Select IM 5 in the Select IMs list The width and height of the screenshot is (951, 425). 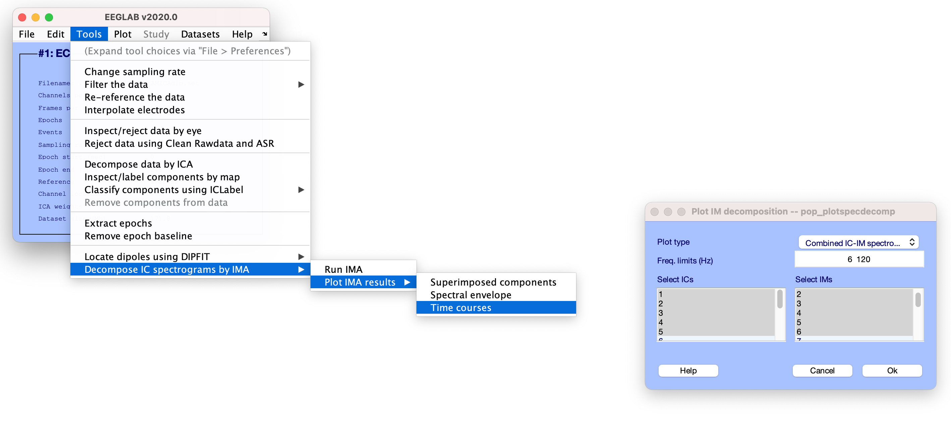pos(798,322)
